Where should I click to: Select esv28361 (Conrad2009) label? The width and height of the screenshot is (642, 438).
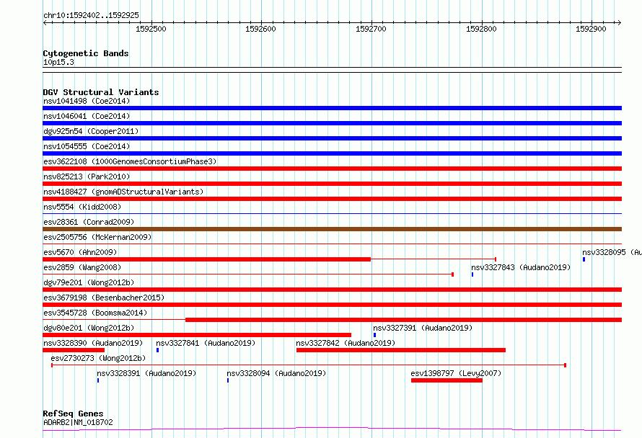coord(89,222)
